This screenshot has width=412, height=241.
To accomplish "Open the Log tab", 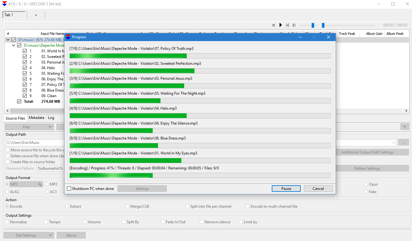I will [51, 118].
